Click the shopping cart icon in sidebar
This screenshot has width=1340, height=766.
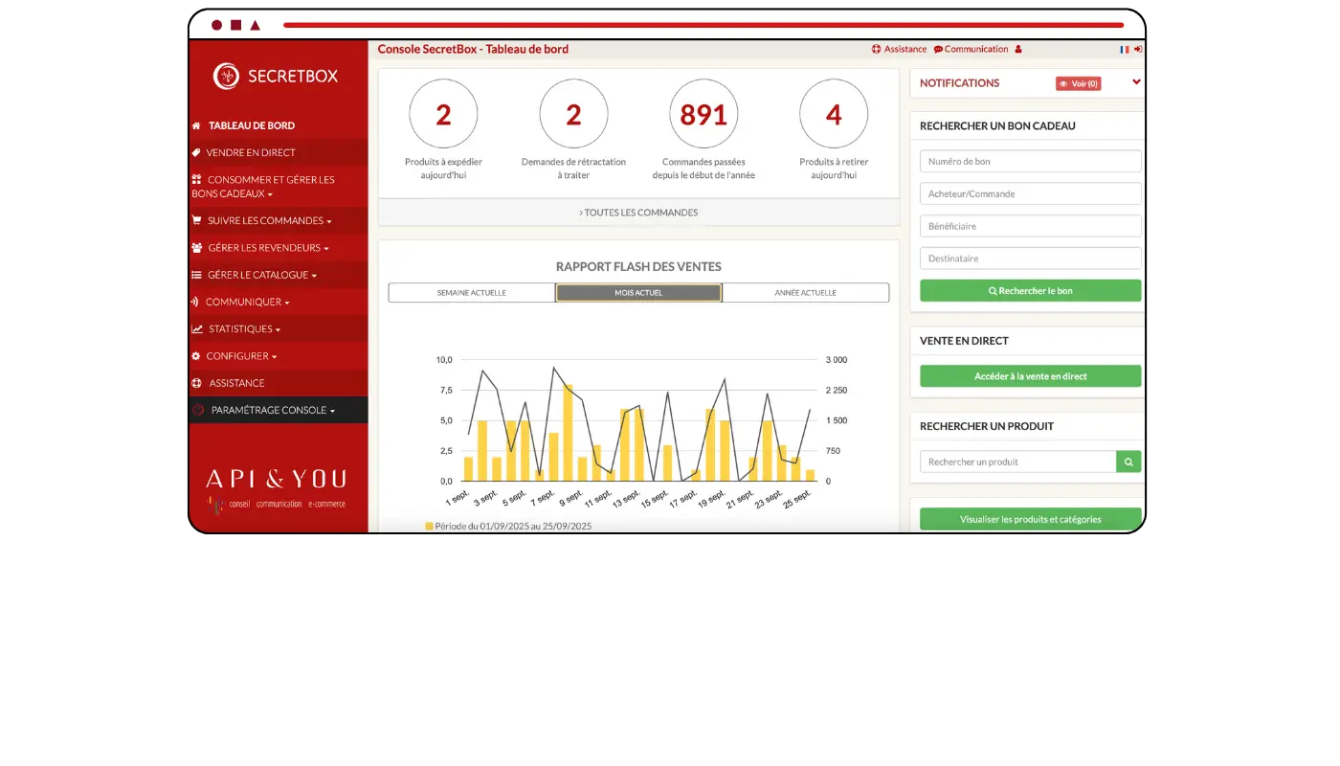[196, 220]
